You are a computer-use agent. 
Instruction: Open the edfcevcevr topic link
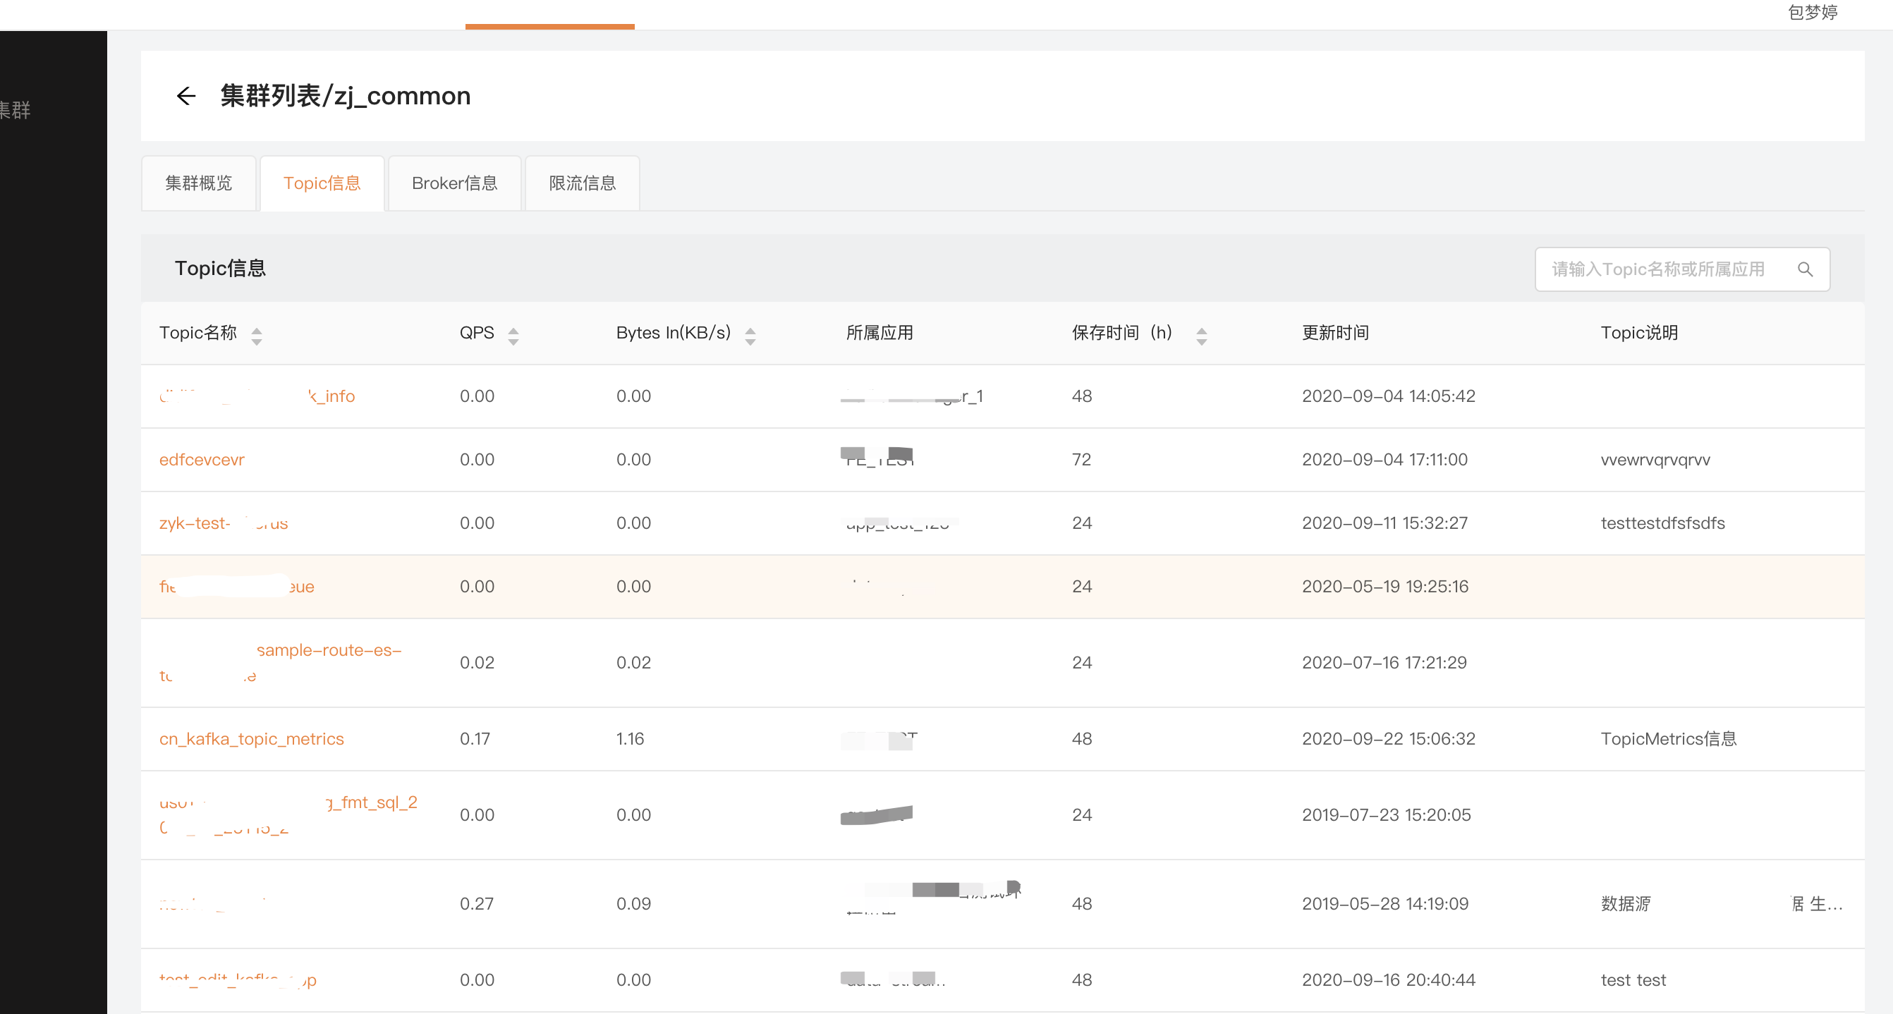coord(201,459)
